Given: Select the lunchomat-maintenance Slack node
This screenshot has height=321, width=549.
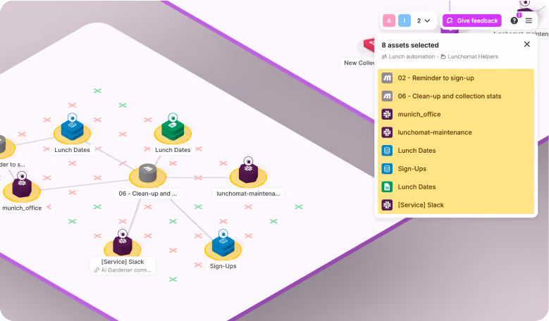Looking at the screenshot, I should pyautogui.click(x=248, y=173).
